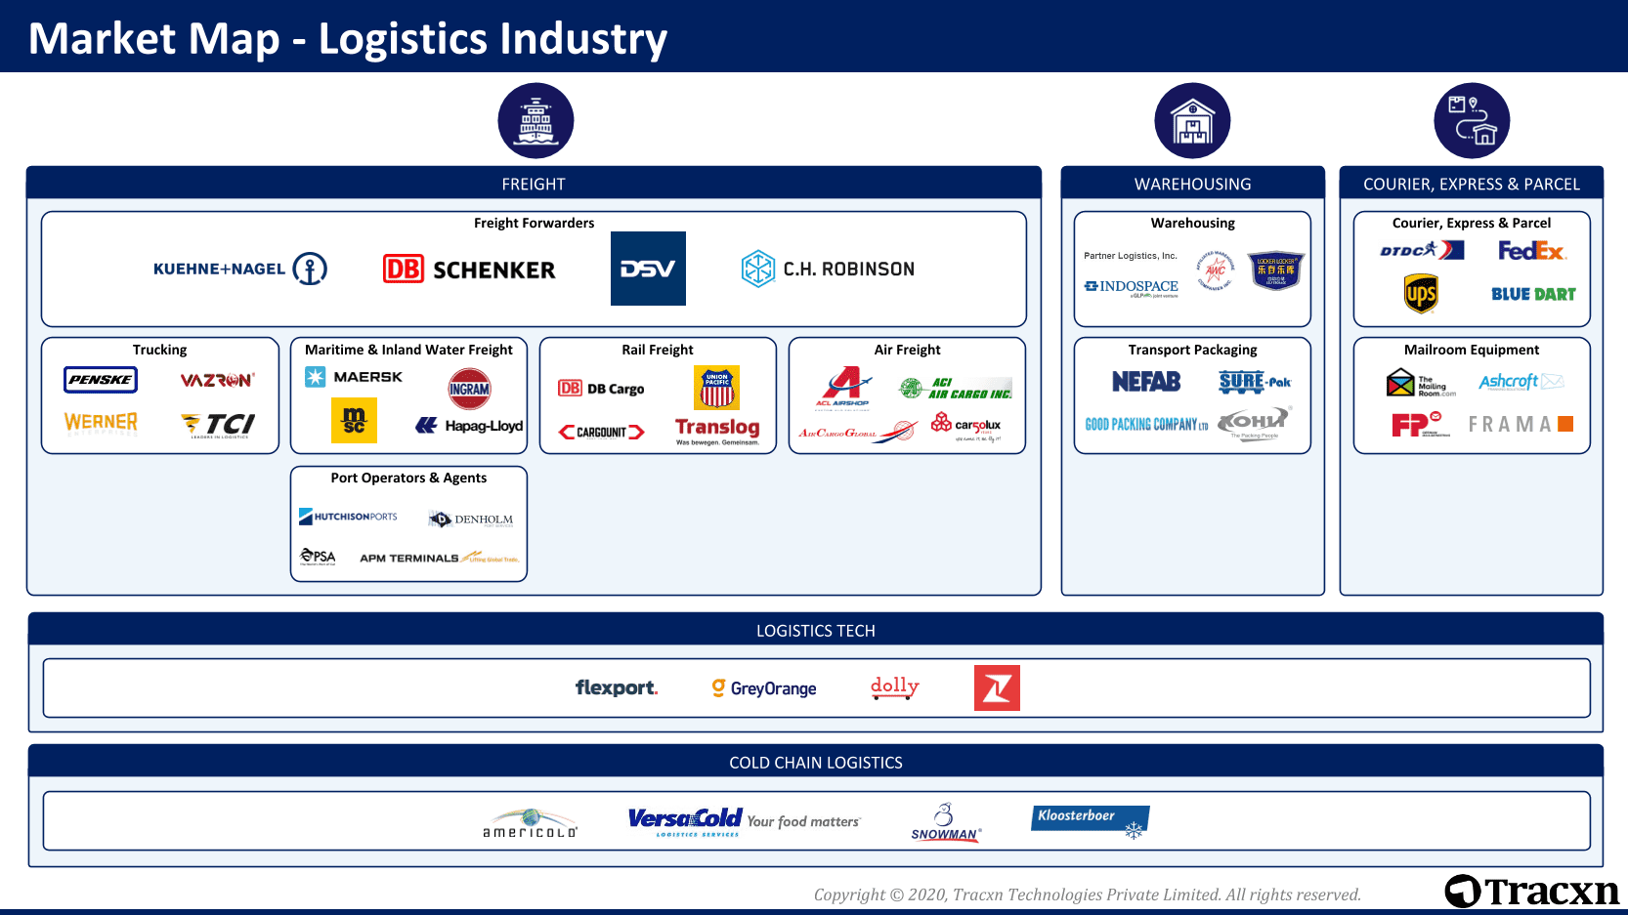Click the Blue Dart logo
1628x915 pixels.
1533,294
